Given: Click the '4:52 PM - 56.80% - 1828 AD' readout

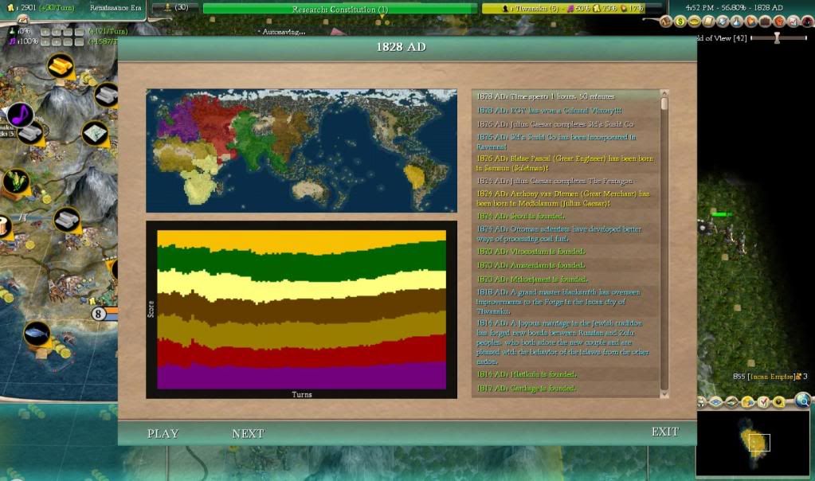Looking at the screenshot, I should point(735,8).
